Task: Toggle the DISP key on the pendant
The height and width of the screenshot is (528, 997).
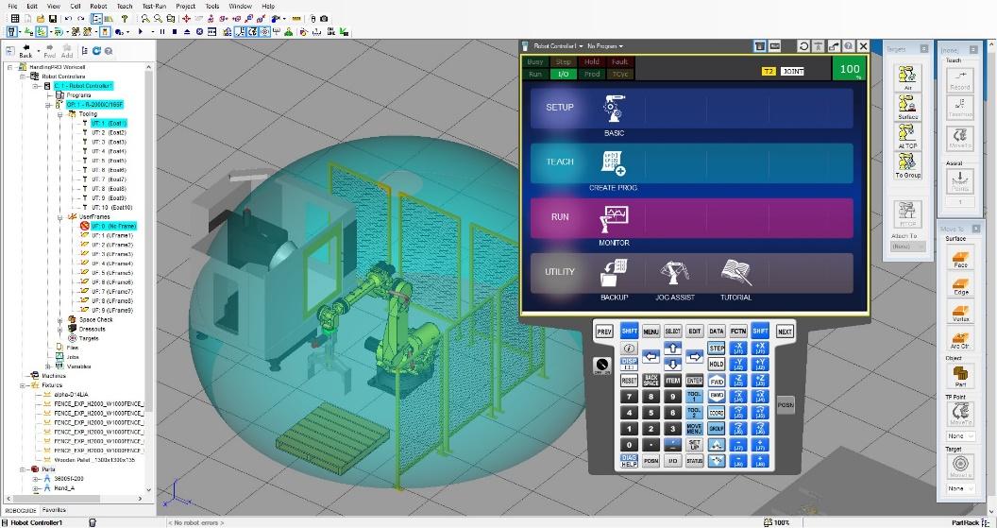Action: (629, 364)
